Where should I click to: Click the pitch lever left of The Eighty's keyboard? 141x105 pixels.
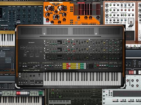(x=39, y=75)
